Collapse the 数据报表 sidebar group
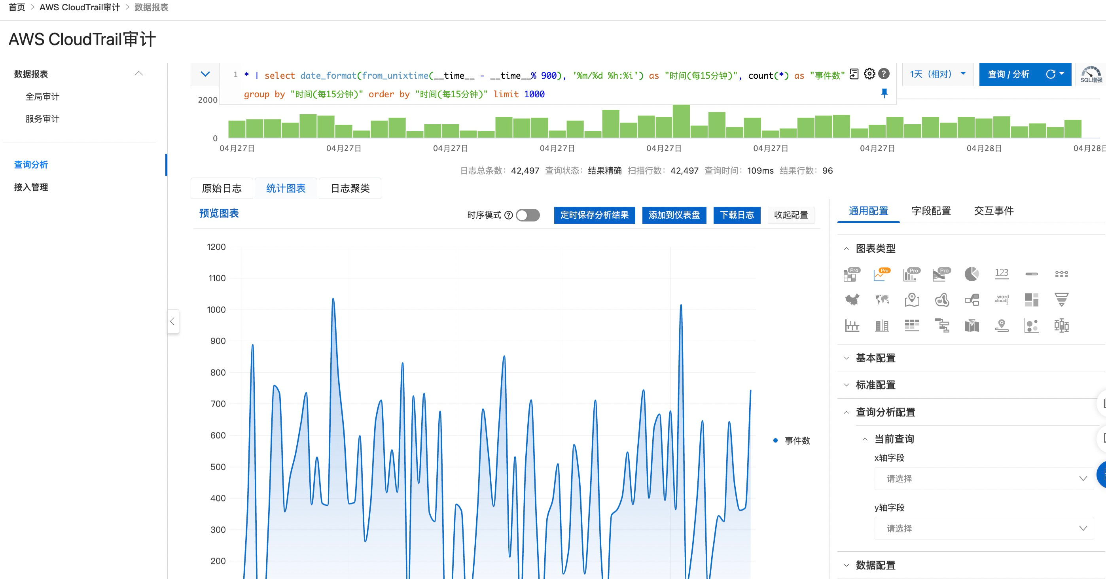 [138, 74]
